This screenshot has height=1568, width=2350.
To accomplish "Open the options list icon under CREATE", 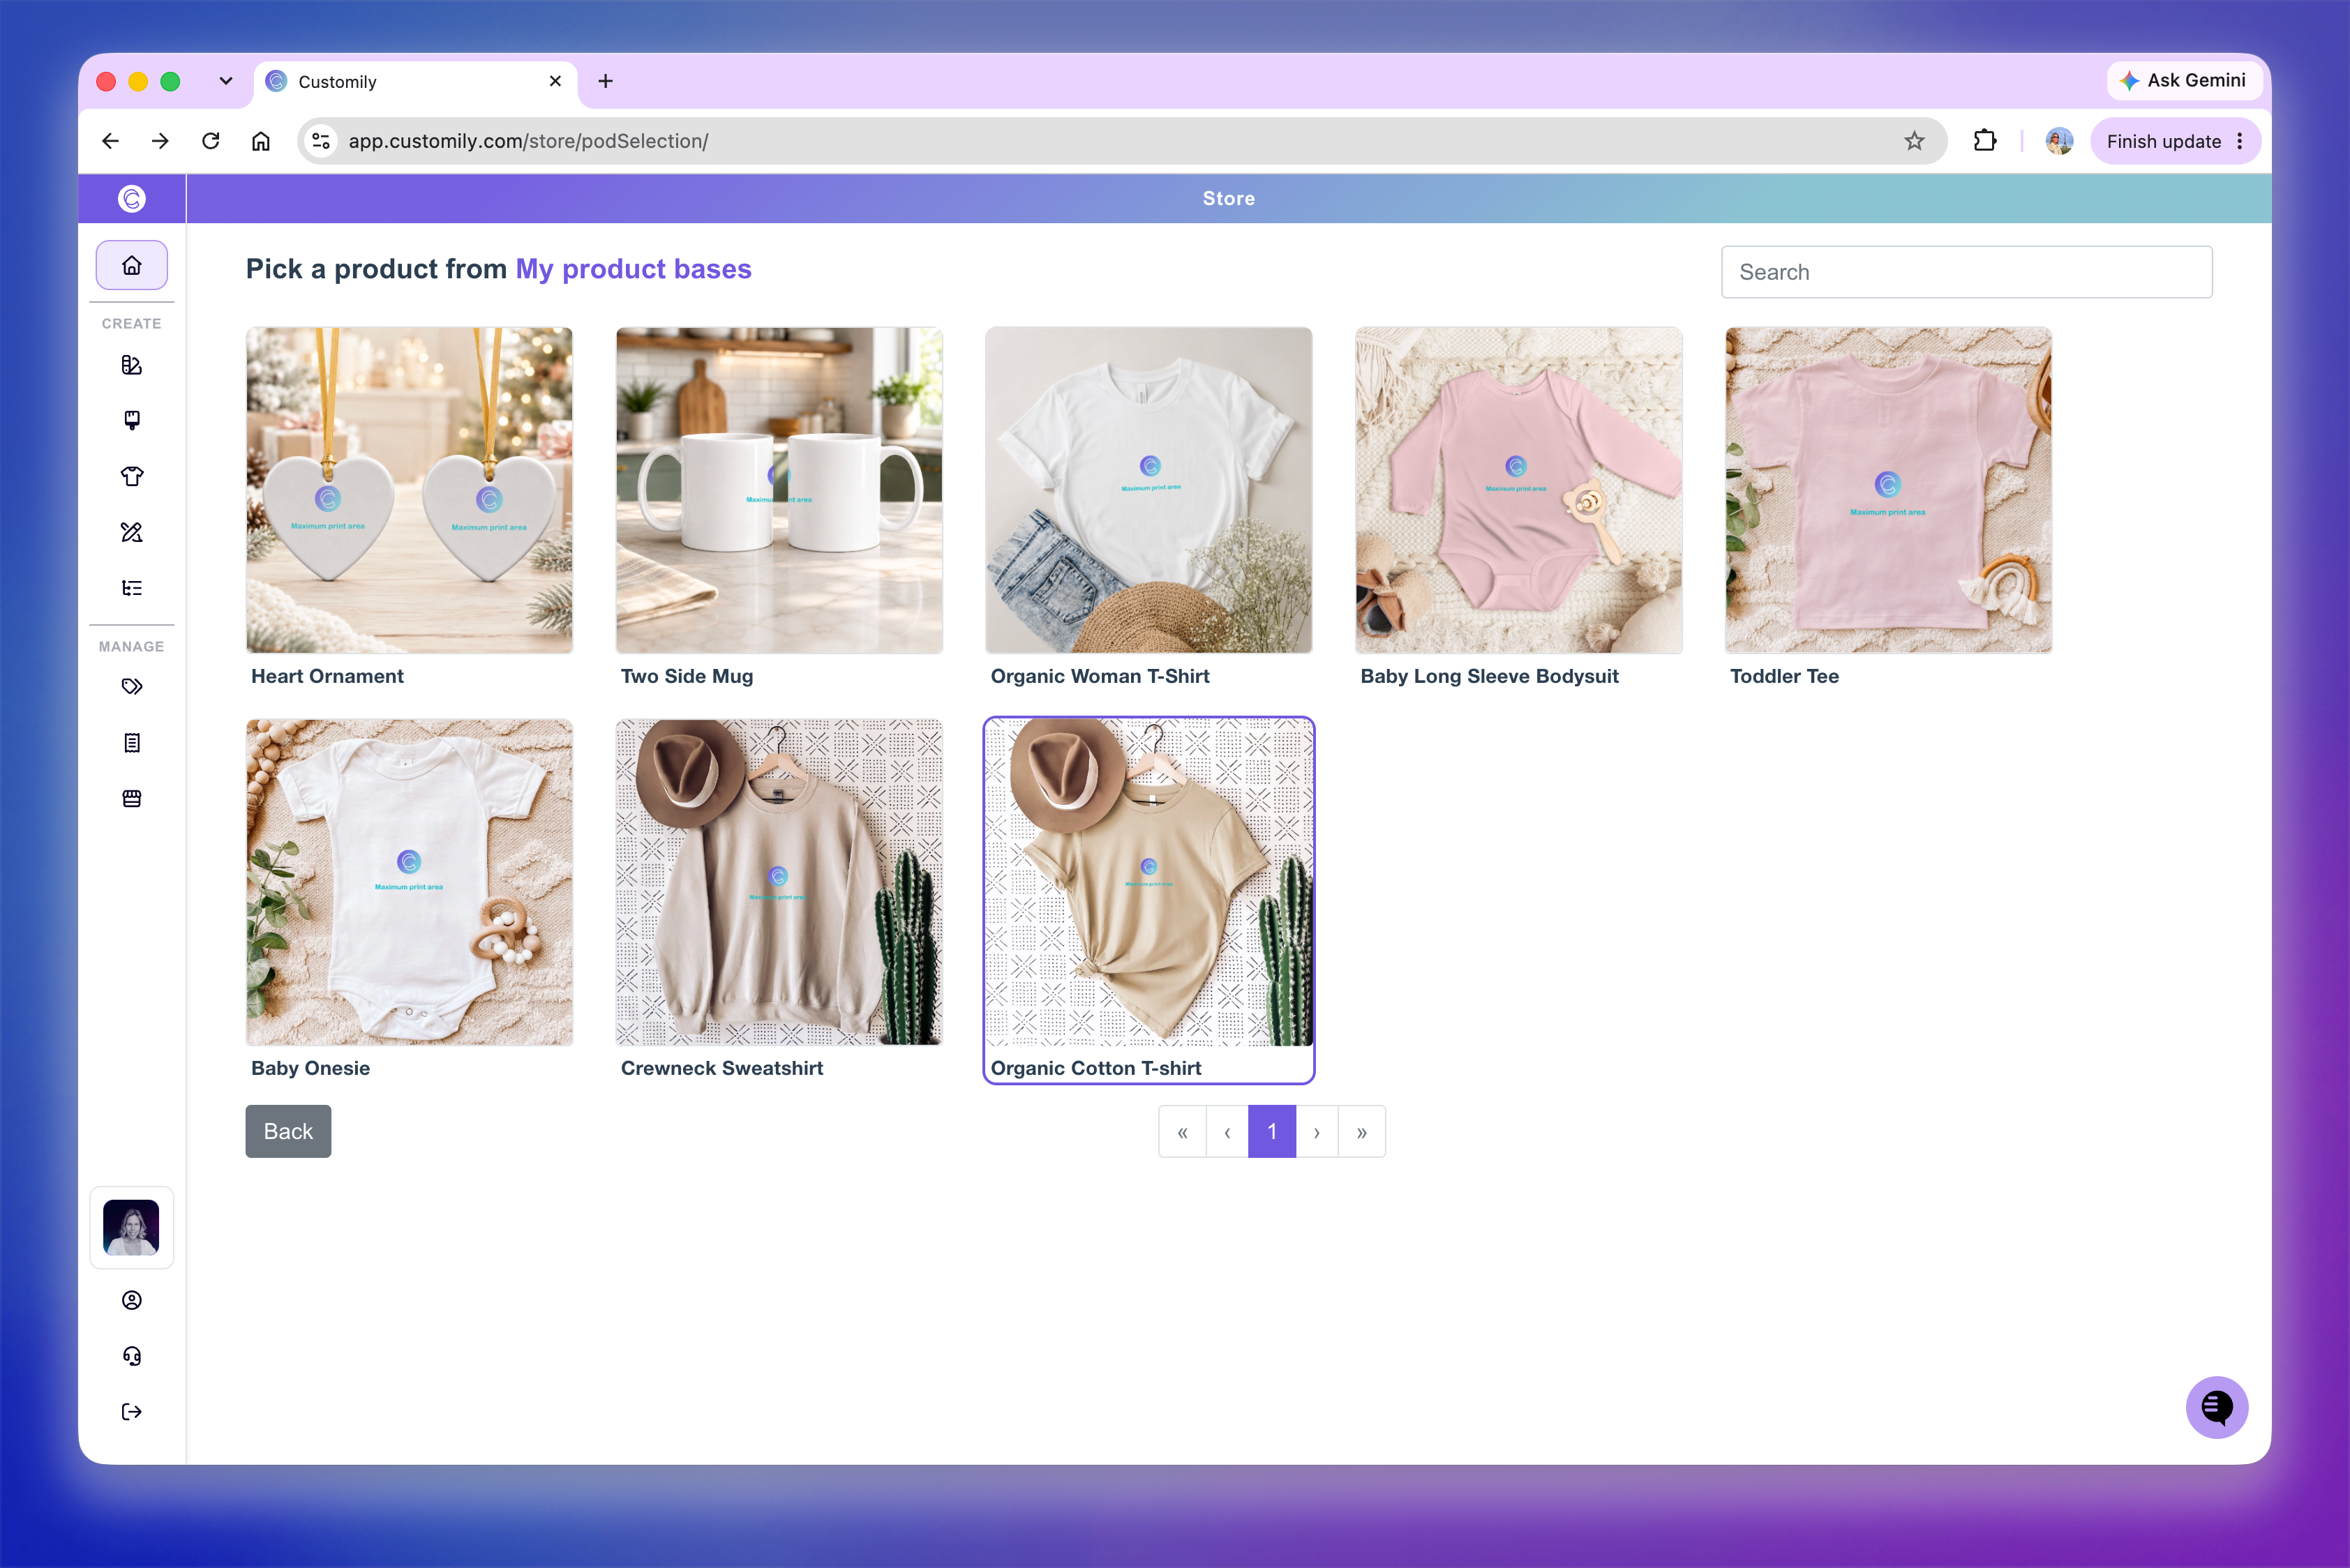I will tap(132, 588).
